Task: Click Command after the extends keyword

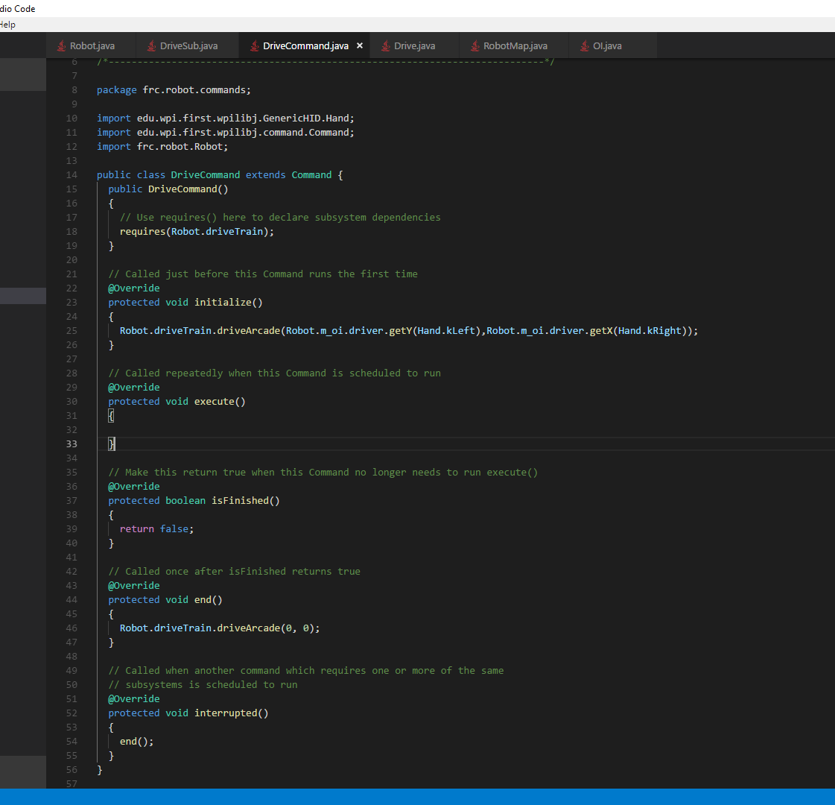Action: tap(311, 174)
